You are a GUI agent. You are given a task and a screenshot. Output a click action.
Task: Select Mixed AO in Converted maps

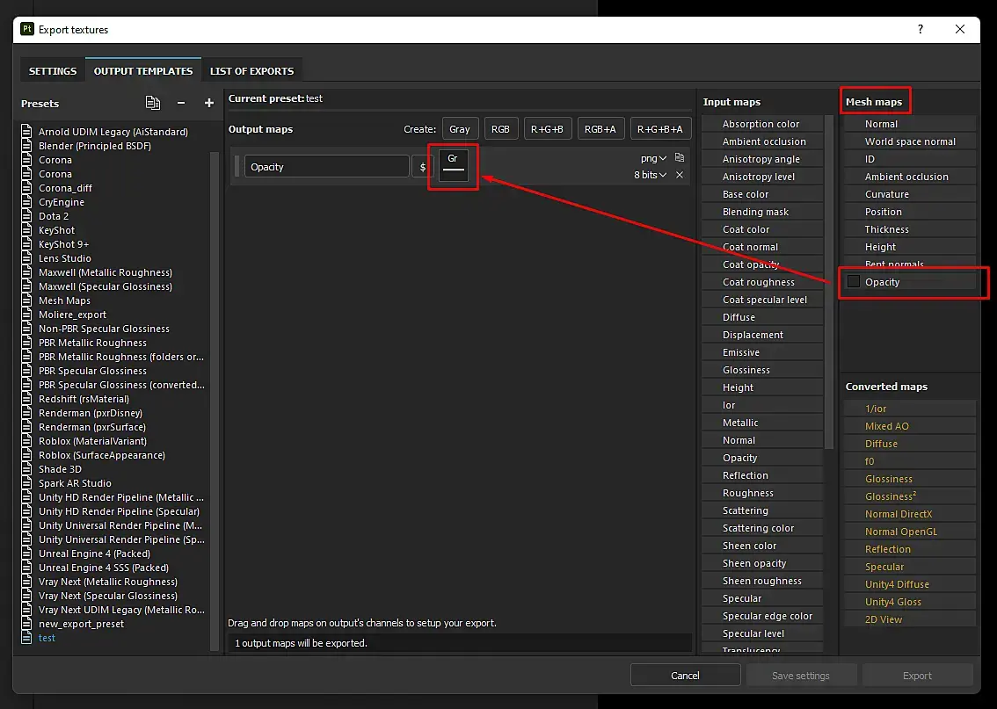tap(910, 425)
